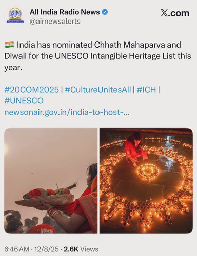Click the 6:46 AM post timestamp
The image size is (197, 256).
16,249
